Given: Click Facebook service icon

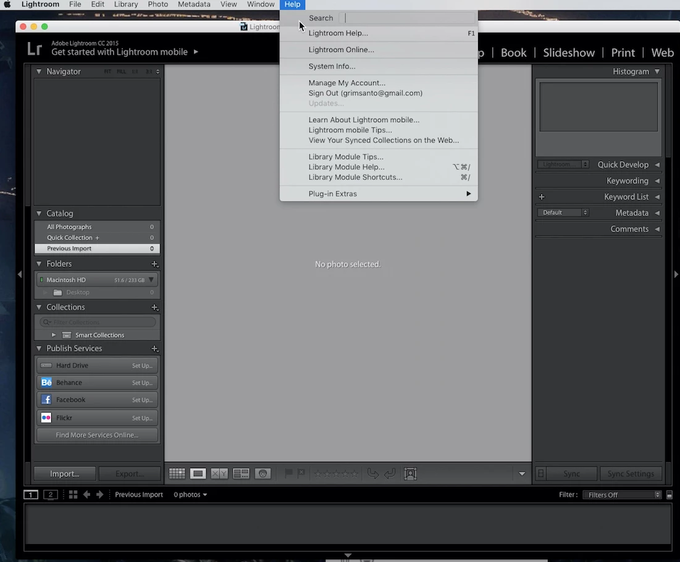Looking at the screenshot, I should pos(46,400).
